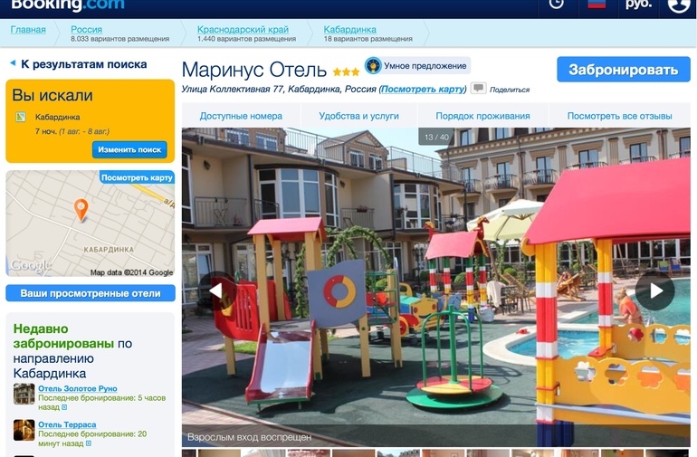Open the Удобства и услуги tab
The image size is (697, 457).
(x=358, y=116)
